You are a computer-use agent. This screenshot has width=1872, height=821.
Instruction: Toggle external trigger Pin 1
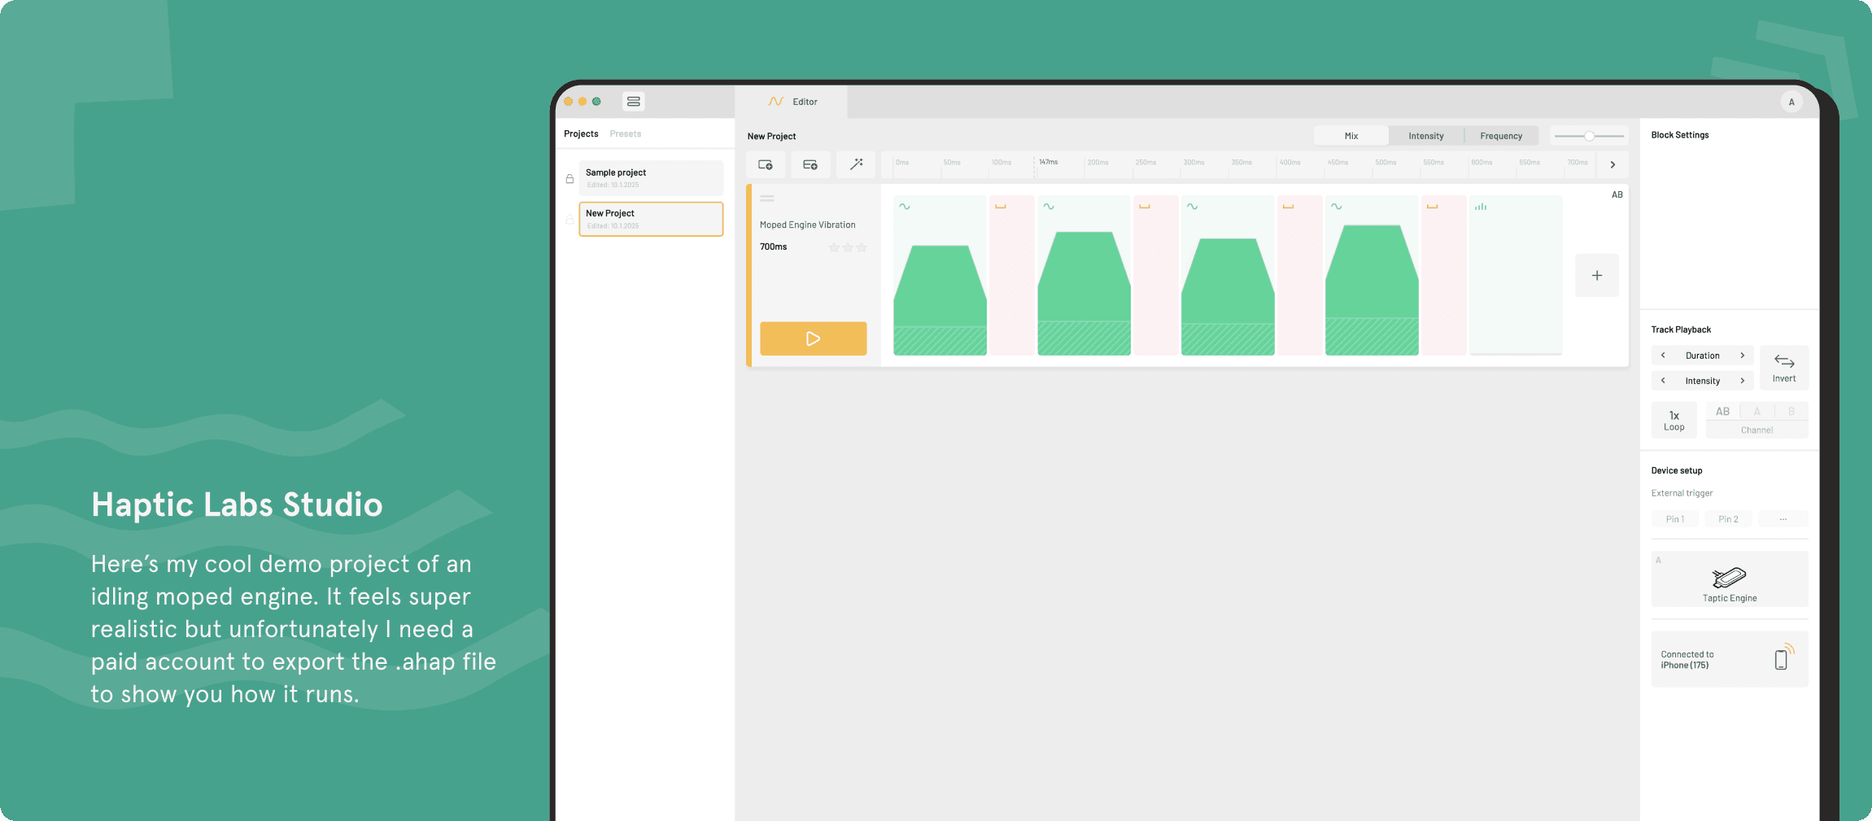pyautogui.click(x=1675, y=519)
